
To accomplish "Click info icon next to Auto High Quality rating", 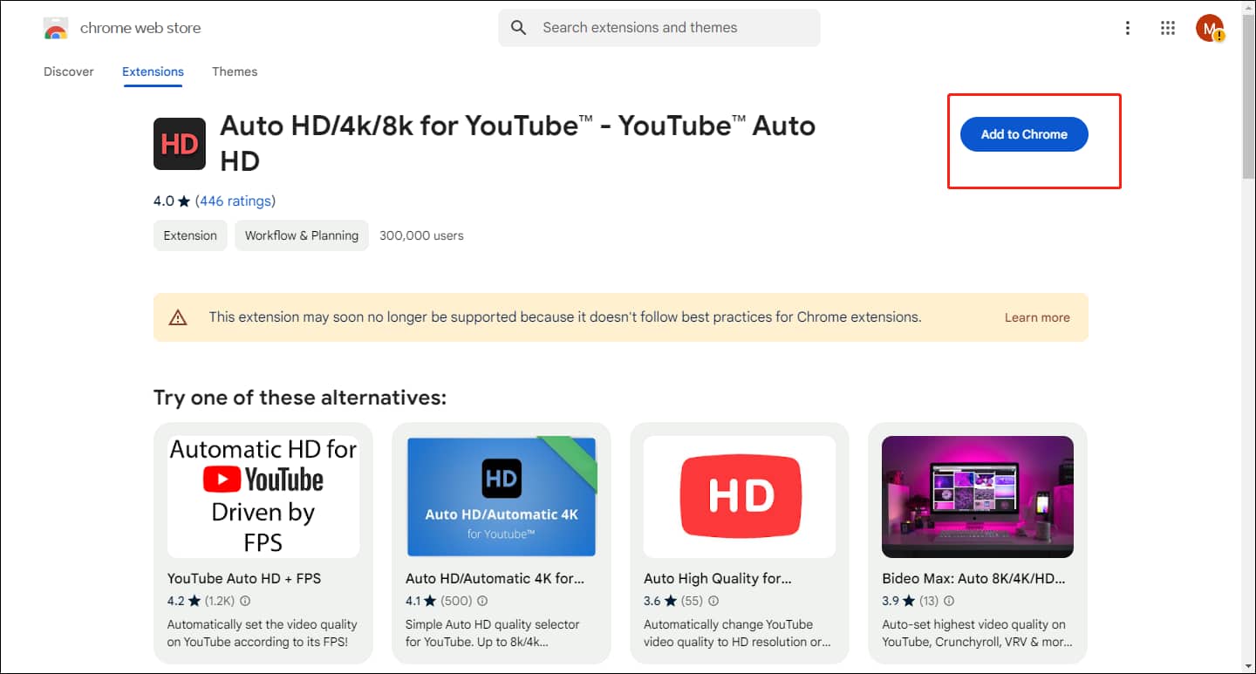I will pyautogui.click(x=713, y=601).
